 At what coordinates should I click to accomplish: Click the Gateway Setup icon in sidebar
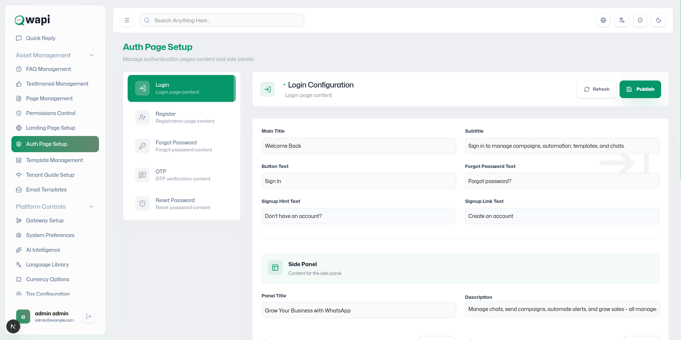19,221
